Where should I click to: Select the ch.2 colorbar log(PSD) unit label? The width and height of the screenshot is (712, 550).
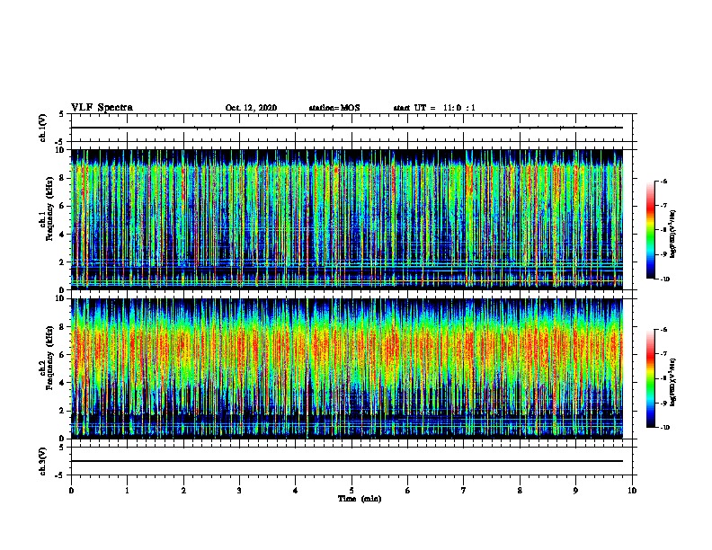672,383
